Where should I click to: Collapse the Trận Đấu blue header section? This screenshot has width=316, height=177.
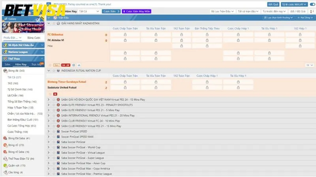(x=49, y=18)
